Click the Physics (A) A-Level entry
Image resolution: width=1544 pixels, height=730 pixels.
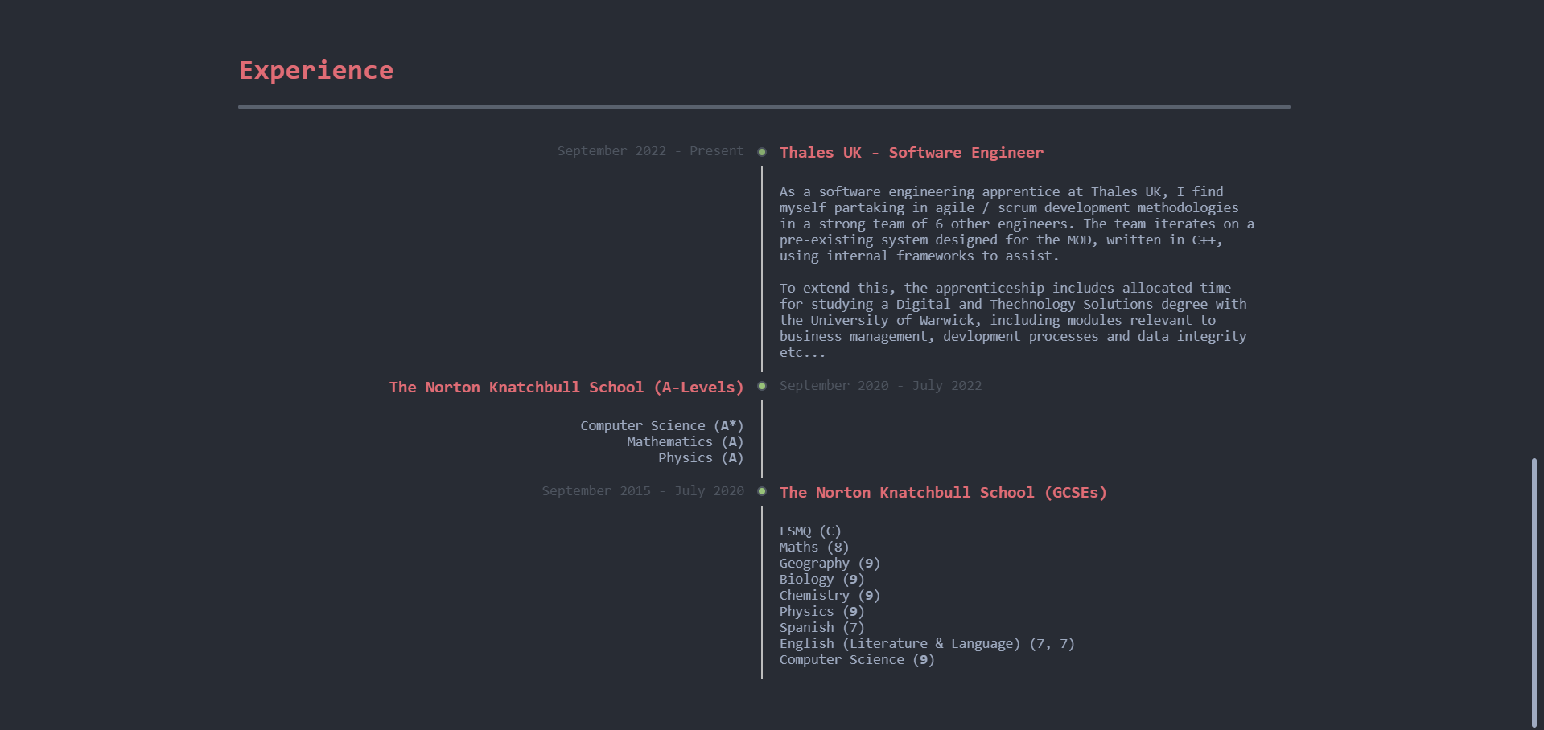700,458
